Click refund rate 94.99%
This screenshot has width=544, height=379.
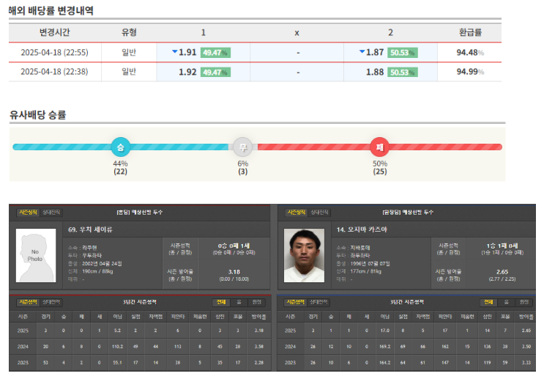(470, 72)
